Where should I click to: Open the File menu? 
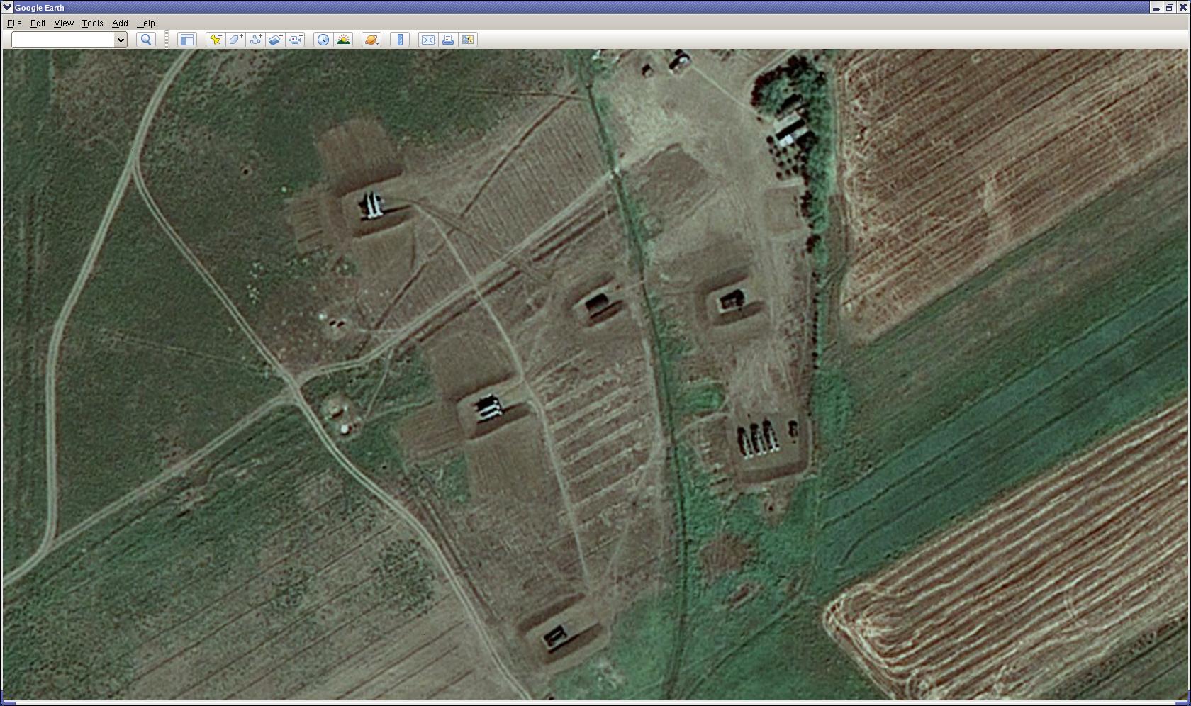point(14,23)
